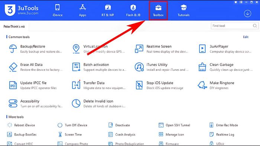Launch the Delete Invalid Icon tool
The image size is (260, 146).
(76, 103)
